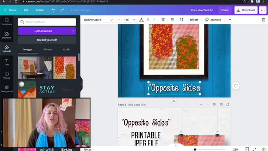The height and width of the screenshot is (151, 268).
Task: Toggle italic formatting
Action: (154, 20)
